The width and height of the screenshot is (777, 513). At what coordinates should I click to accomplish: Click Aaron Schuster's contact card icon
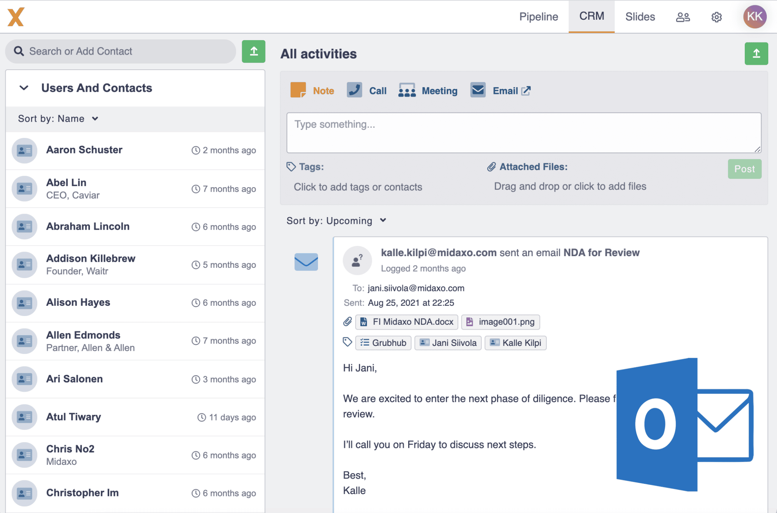[x=25, y=150]
